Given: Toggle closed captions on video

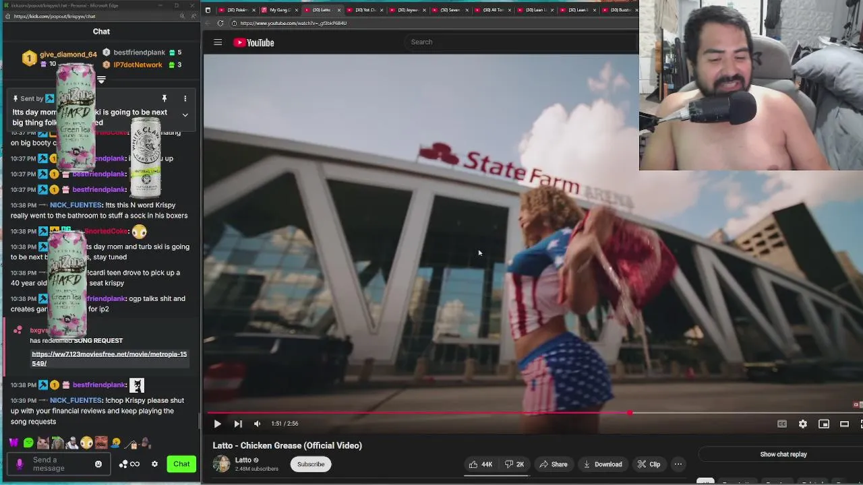Looking at the screenshot, I should click(782, 424).
